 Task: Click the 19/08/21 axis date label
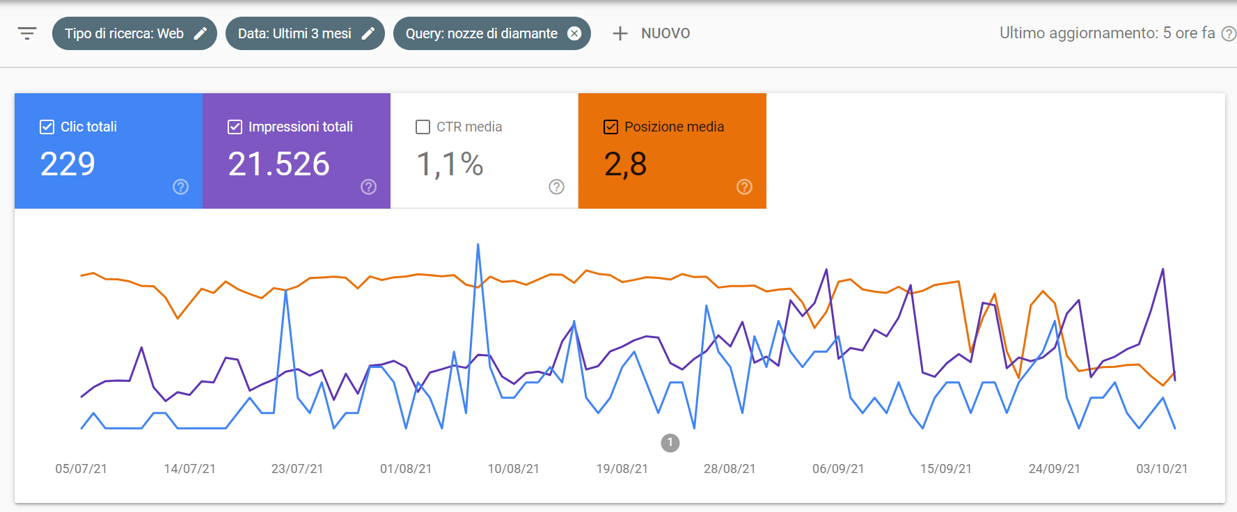(622, 469)
